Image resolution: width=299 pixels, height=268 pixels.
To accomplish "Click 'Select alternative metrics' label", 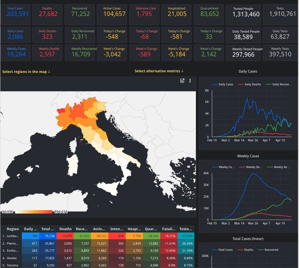I will click(159, 71).
